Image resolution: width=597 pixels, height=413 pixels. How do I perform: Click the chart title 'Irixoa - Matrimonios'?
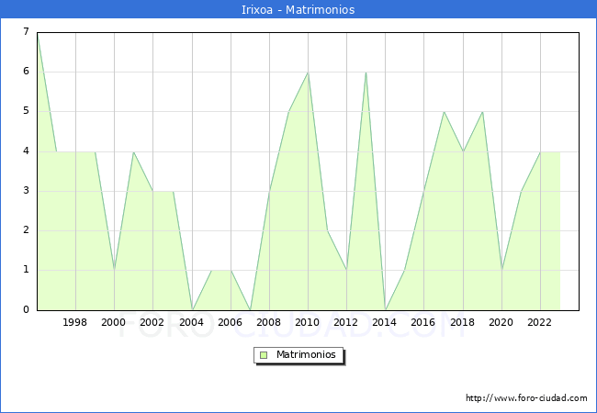coord(298,9)
